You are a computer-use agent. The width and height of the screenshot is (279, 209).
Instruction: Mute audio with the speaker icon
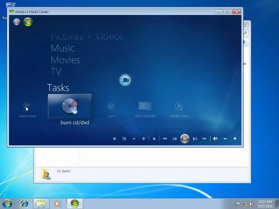(215, 139)
